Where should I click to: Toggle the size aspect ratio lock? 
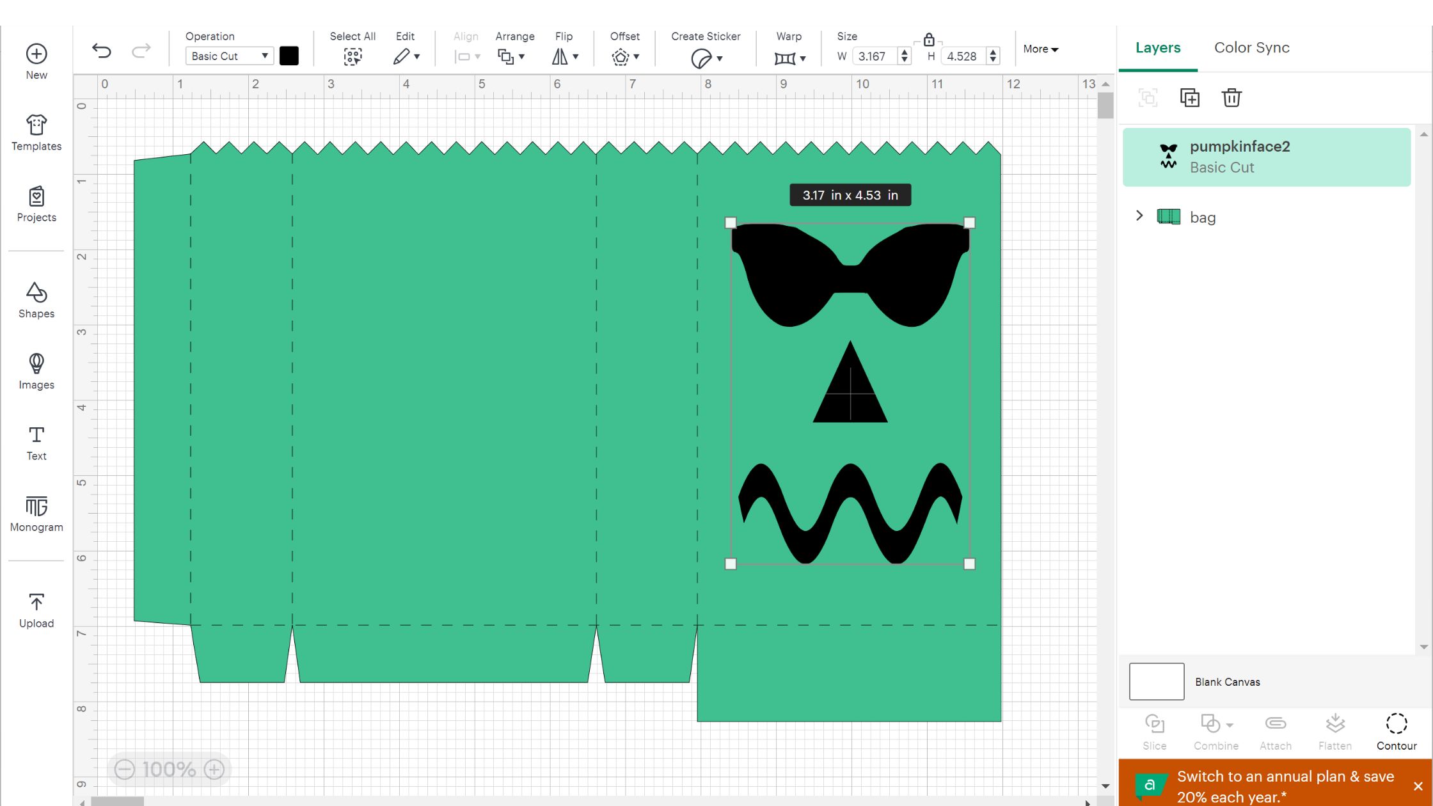929,40
